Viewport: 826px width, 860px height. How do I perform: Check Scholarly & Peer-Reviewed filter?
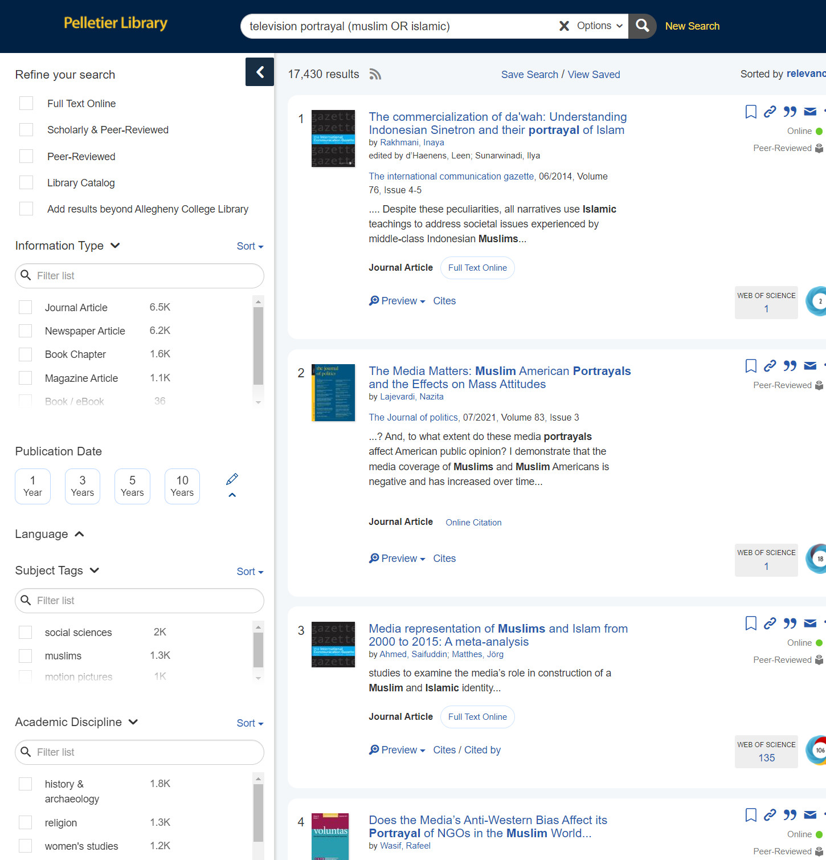click(26, 129)
